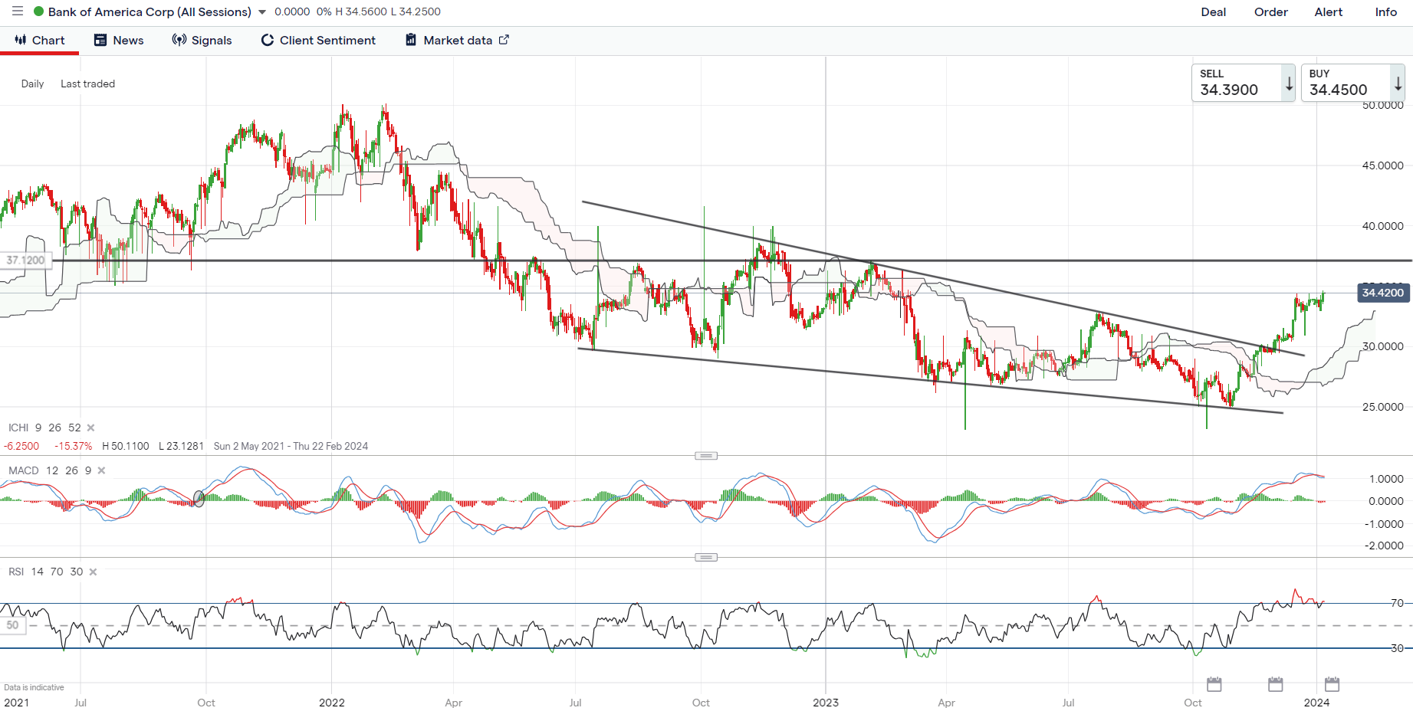The width and height of the screenshot is (1413, 711).
Task: Click the RSI 50 level label
Action: [12, 626]
